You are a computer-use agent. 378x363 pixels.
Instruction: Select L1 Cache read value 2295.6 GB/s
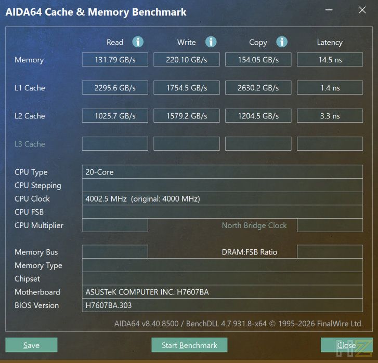(x=115, y=88)
